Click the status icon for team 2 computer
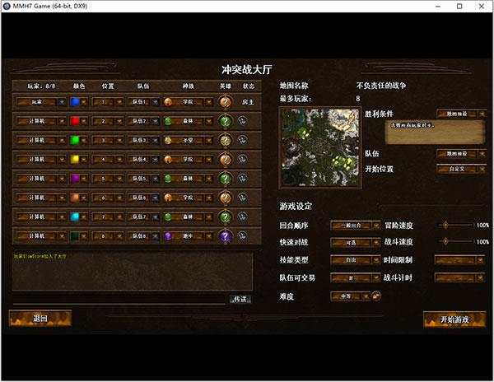This screenshot has height=382, width=494. pos(242,121)
